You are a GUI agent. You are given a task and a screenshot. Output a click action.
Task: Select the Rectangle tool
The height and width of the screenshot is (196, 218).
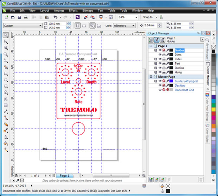click(6, 73)
